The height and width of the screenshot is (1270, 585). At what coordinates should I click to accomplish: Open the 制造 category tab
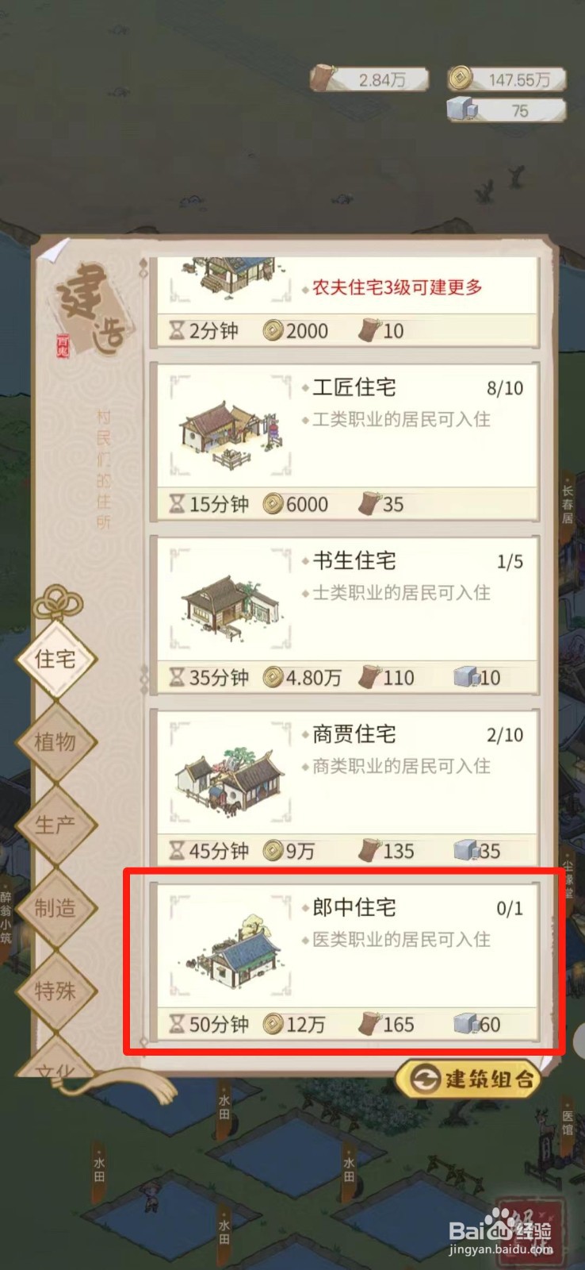tap(55, 908)
